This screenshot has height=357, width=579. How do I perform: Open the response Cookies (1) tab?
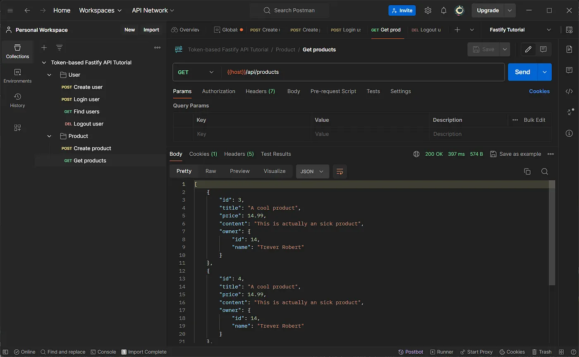click(x=203, y=154)
